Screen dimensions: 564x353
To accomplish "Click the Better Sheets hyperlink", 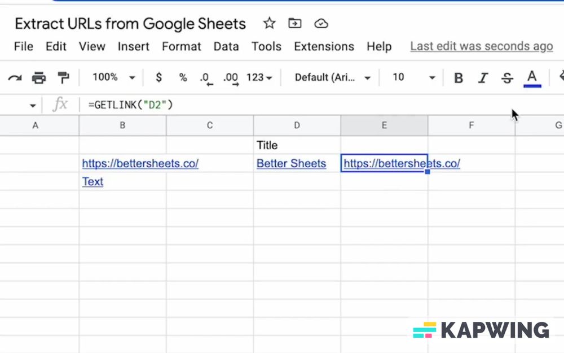I will coord(291,163).
